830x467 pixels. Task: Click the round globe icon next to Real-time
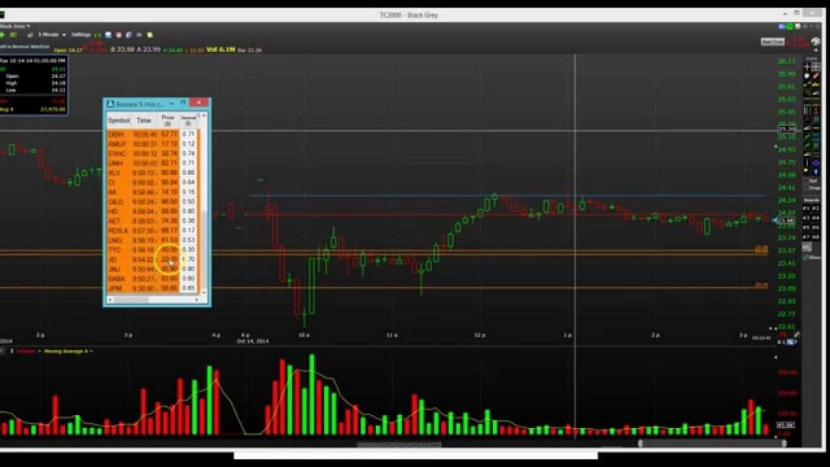tap(815, 41)
